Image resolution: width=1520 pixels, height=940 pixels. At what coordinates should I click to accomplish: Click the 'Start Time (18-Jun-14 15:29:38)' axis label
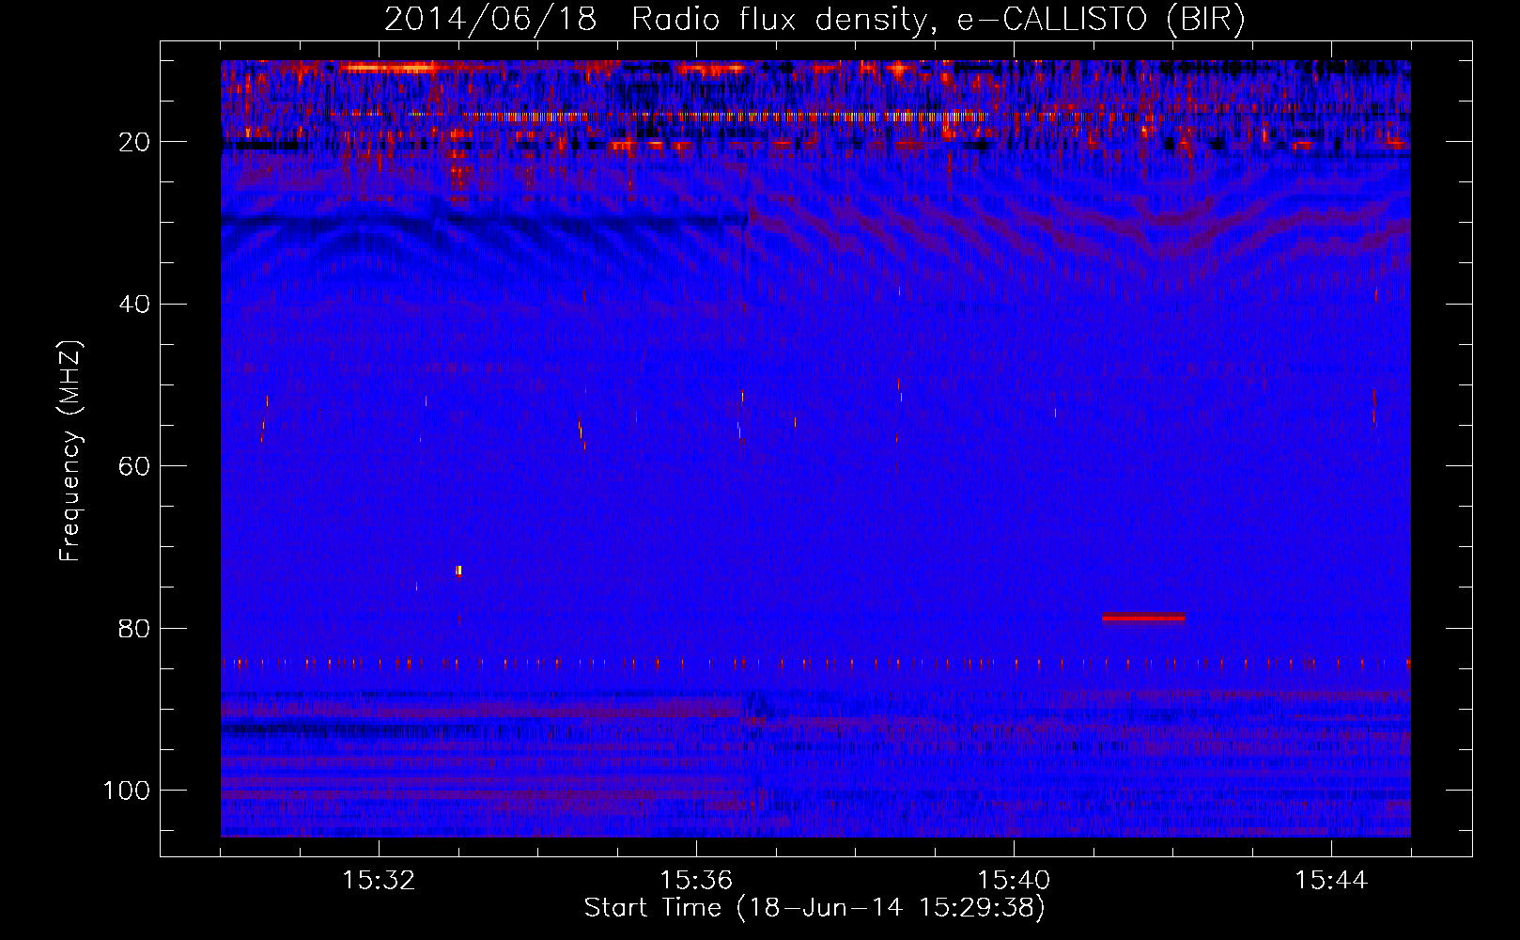(x=814, y=908)
